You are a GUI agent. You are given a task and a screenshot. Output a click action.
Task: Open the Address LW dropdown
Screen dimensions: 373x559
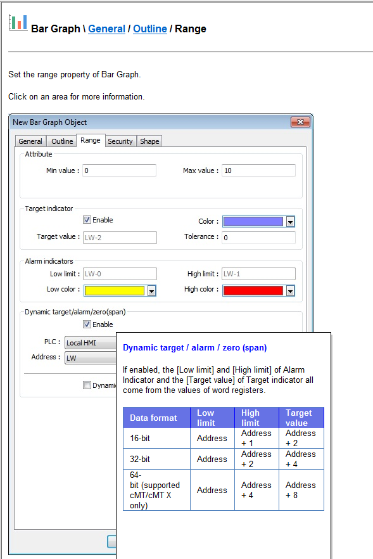91,358
